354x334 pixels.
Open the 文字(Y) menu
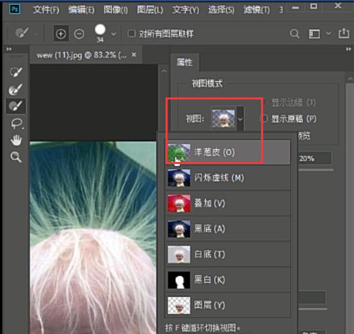(186, 10)
